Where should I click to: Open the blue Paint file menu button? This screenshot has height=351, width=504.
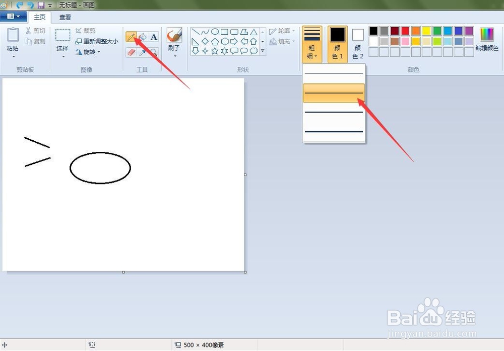pyautogui.click(x=13, y=17)
